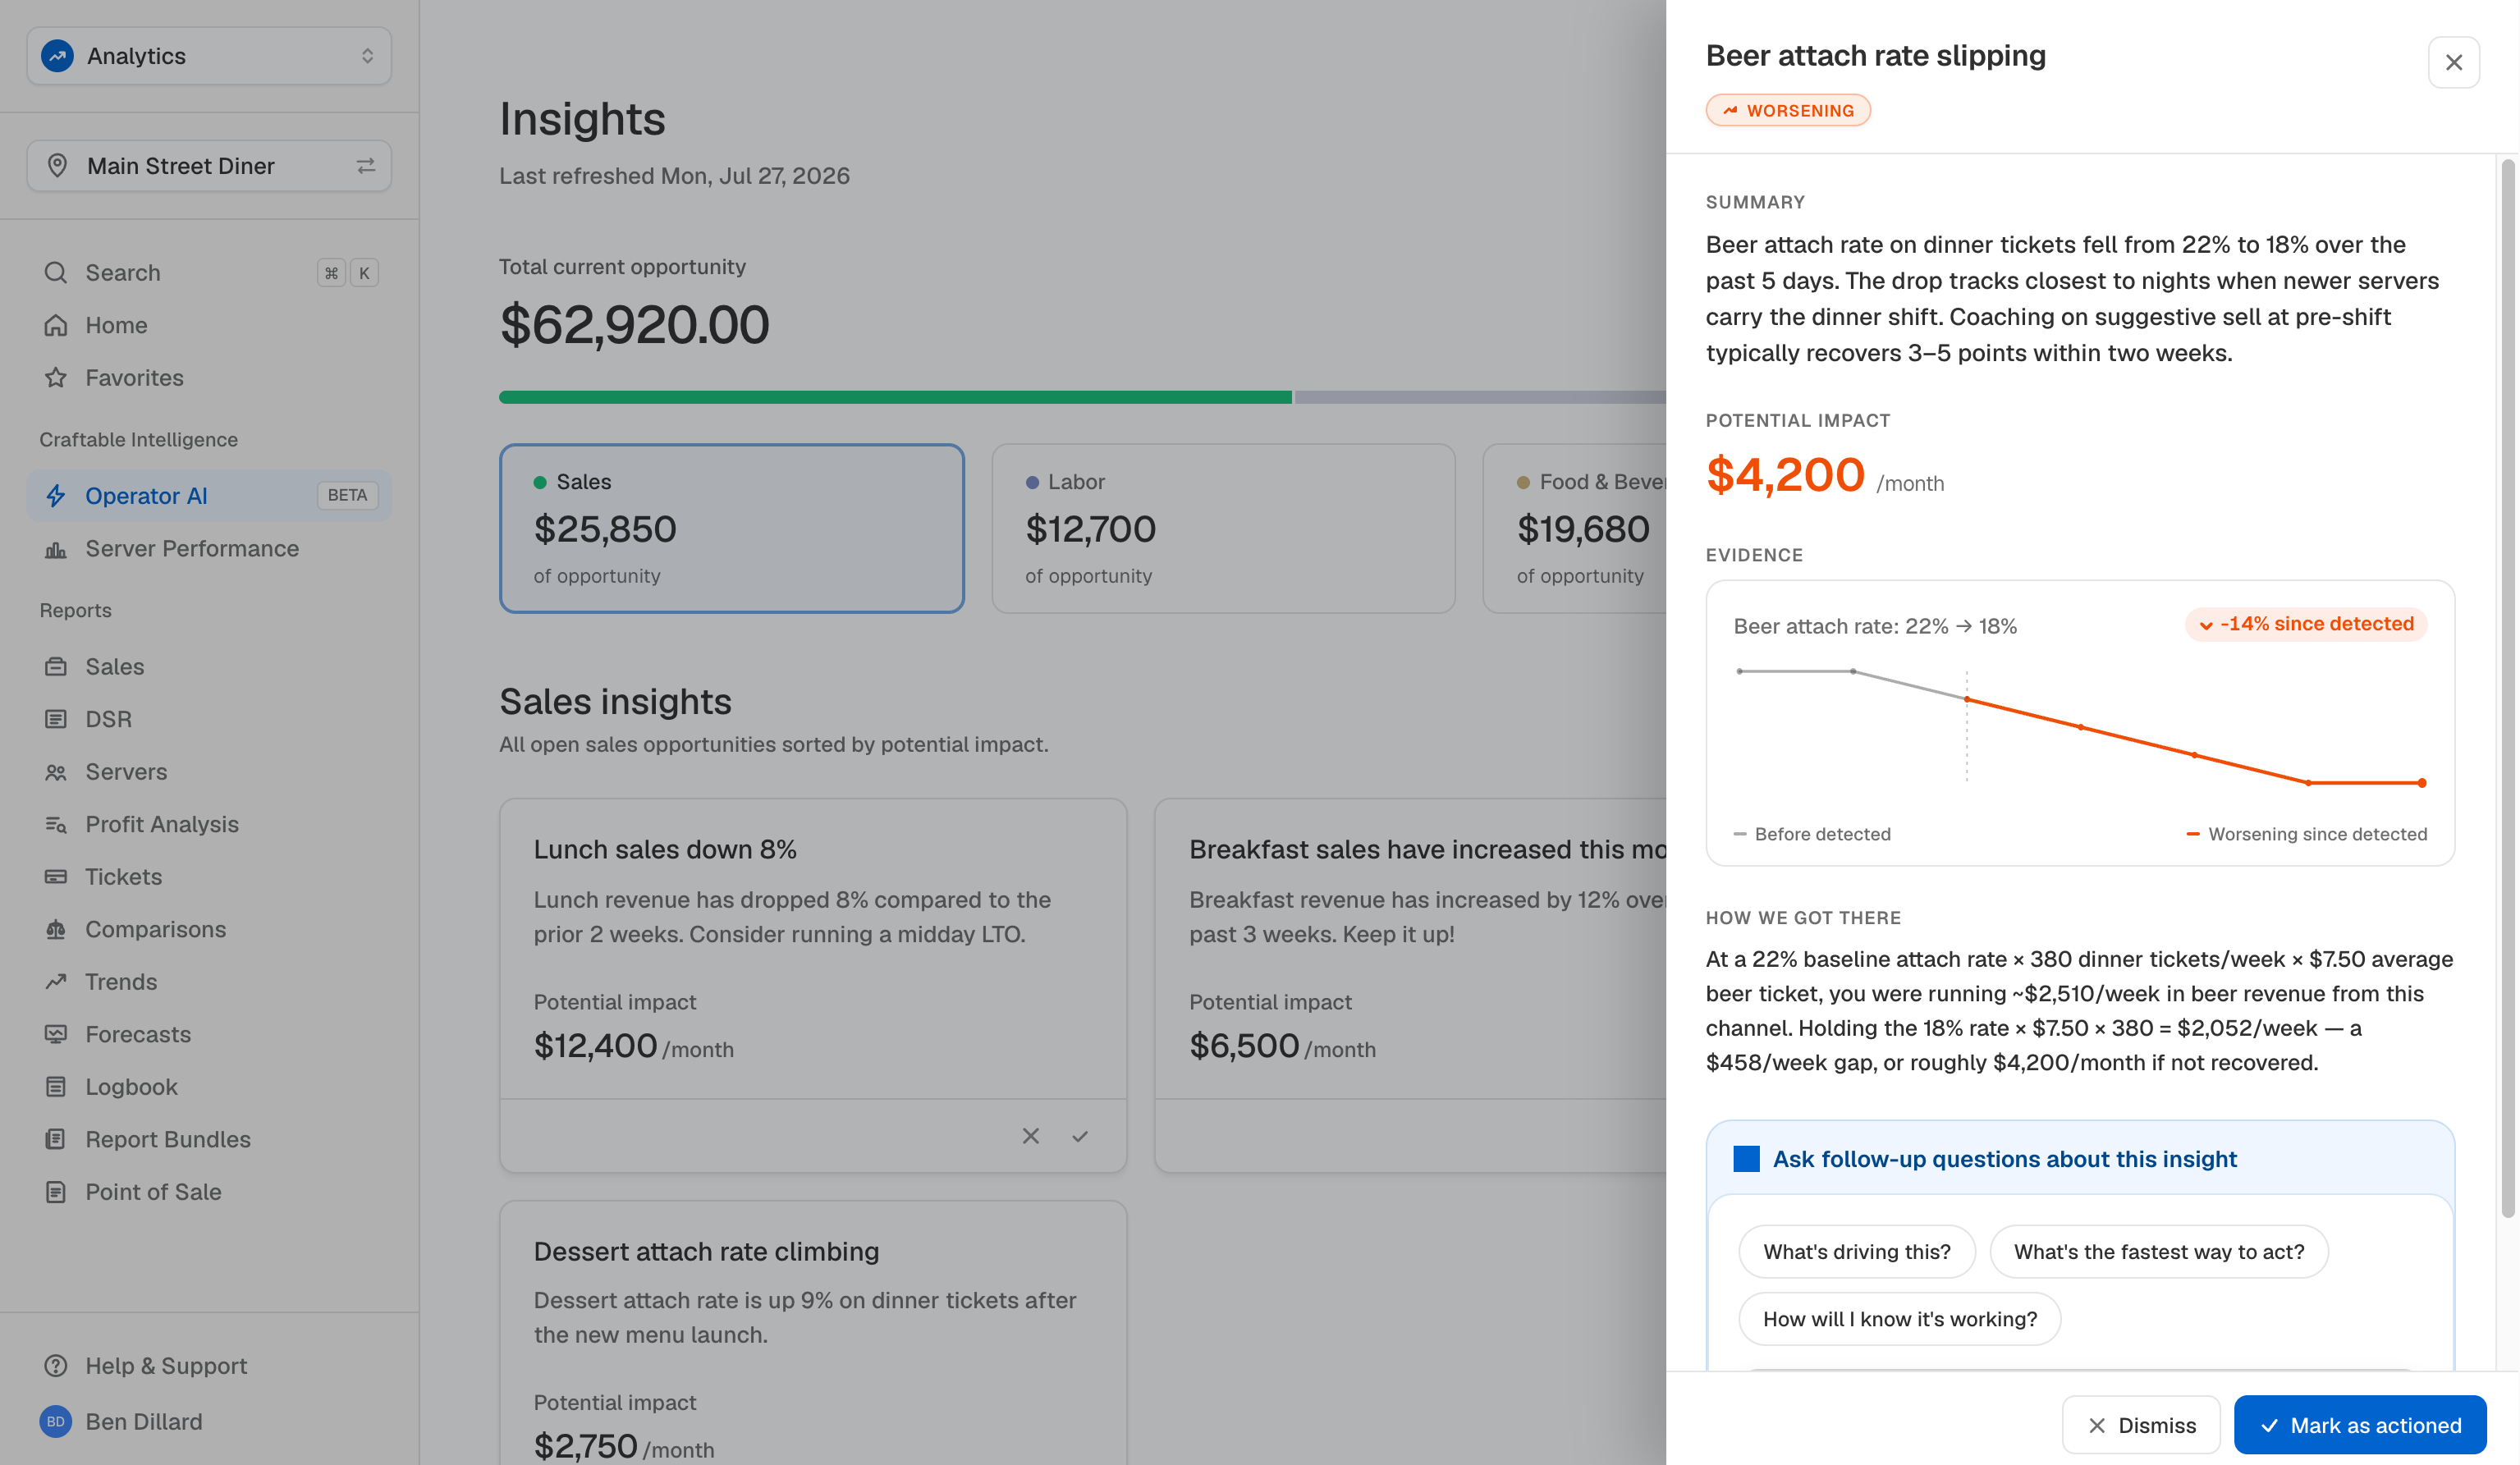Click the Search magnifier icon
The height and width of the screenshot is (1465, 2520).
point(56,273)
